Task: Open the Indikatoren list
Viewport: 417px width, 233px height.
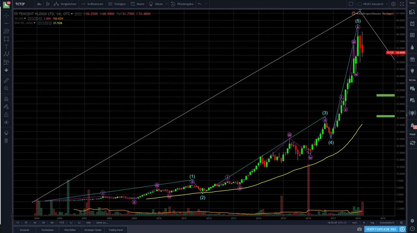Action: (x=93, y=4)
